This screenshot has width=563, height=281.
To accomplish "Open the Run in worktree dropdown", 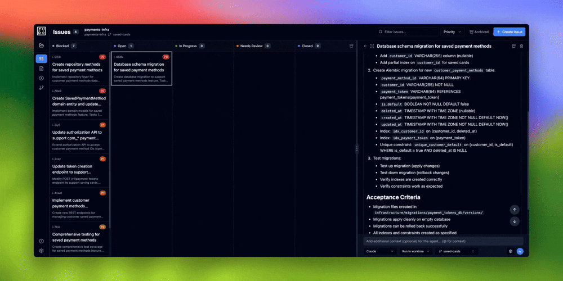I will point(416,251).
